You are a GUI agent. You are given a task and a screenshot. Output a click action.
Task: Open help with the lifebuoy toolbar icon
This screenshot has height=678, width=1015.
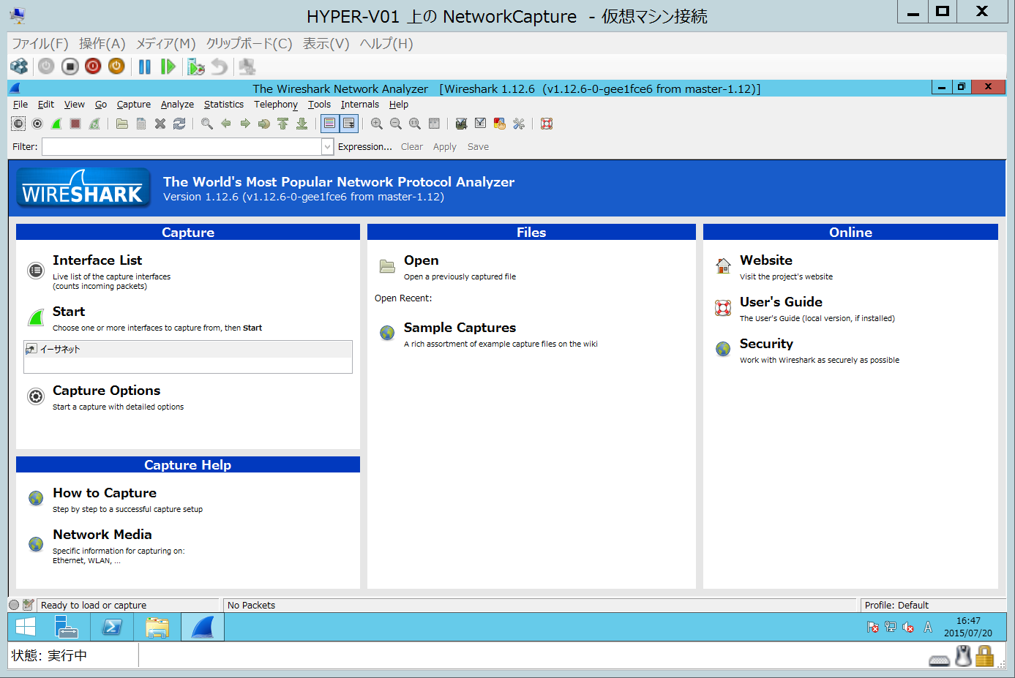(x=547, y=124)
